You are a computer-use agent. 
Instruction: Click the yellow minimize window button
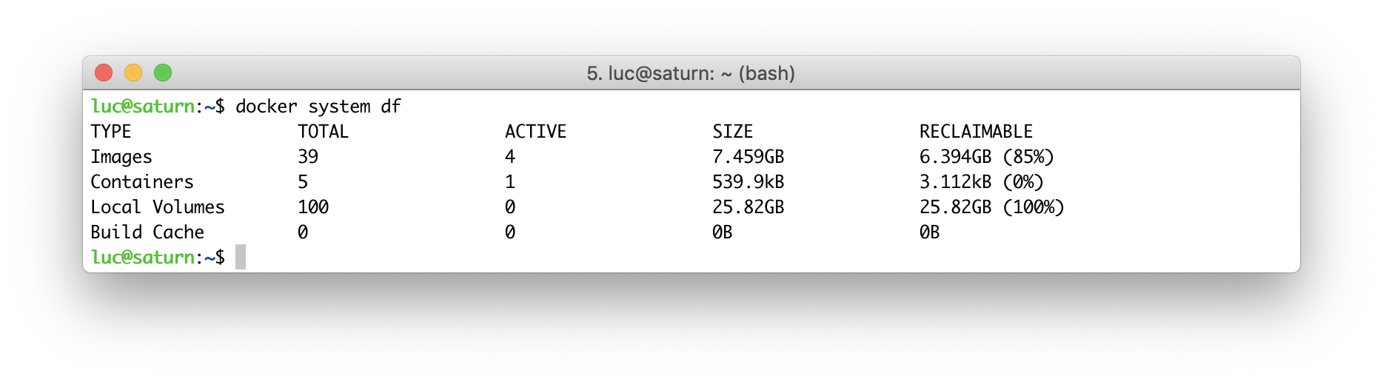133,73
